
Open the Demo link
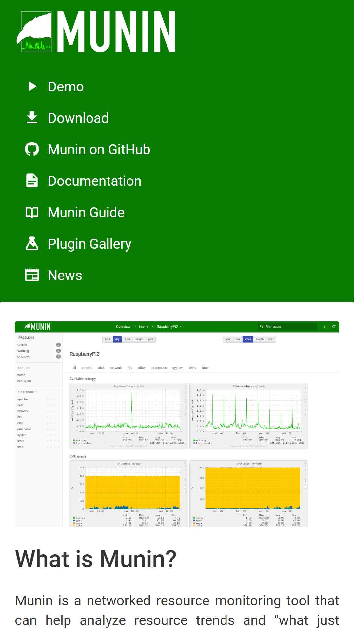pos(66,87)
